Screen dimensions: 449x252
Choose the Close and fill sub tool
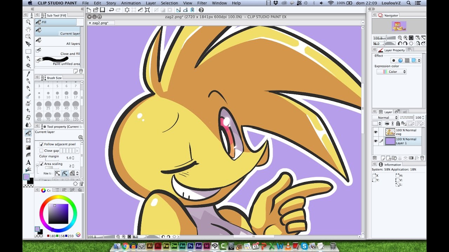click(57, 51)
